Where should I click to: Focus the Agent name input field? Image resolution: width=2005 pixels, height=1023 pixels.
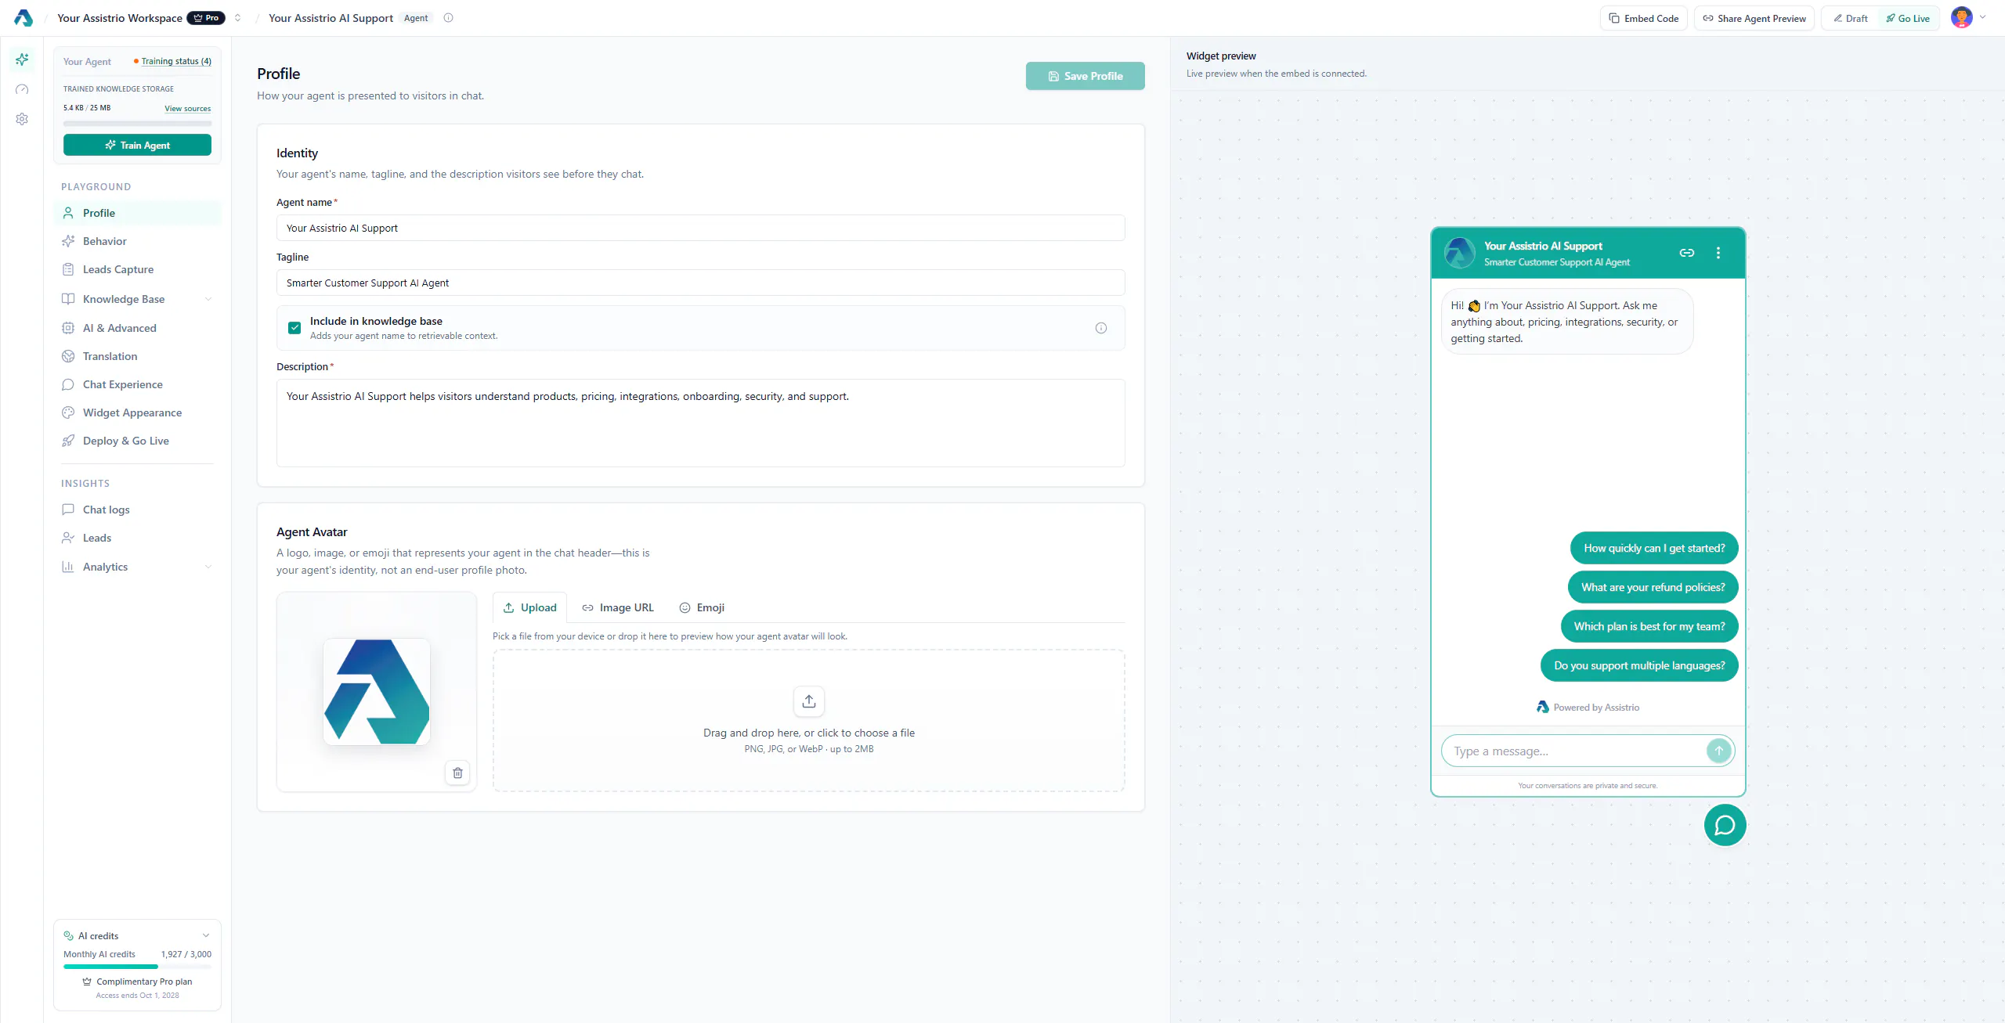point(700,228)
